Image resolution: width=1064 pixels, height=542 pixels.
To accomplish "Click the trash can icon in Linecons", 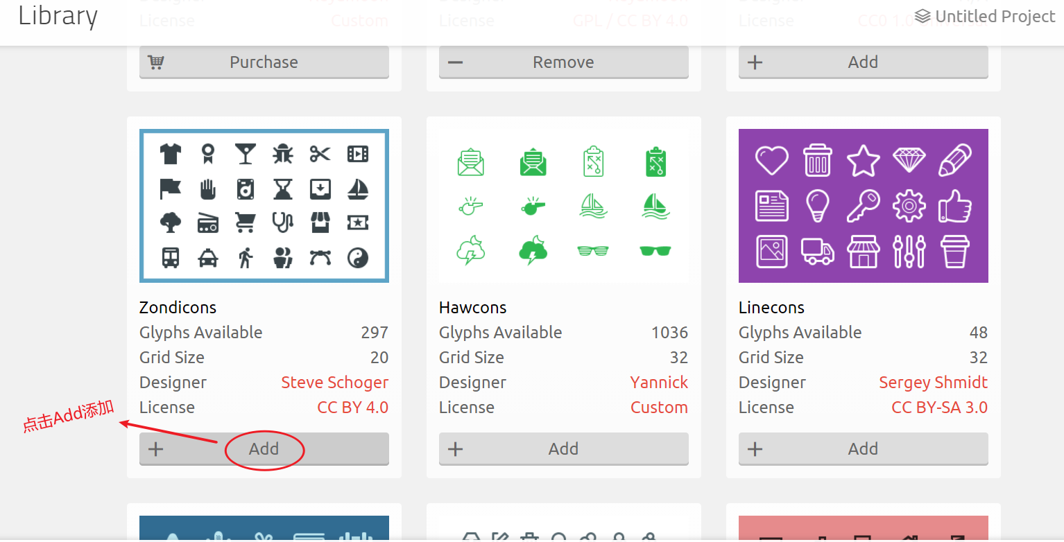I will [818, 160].
